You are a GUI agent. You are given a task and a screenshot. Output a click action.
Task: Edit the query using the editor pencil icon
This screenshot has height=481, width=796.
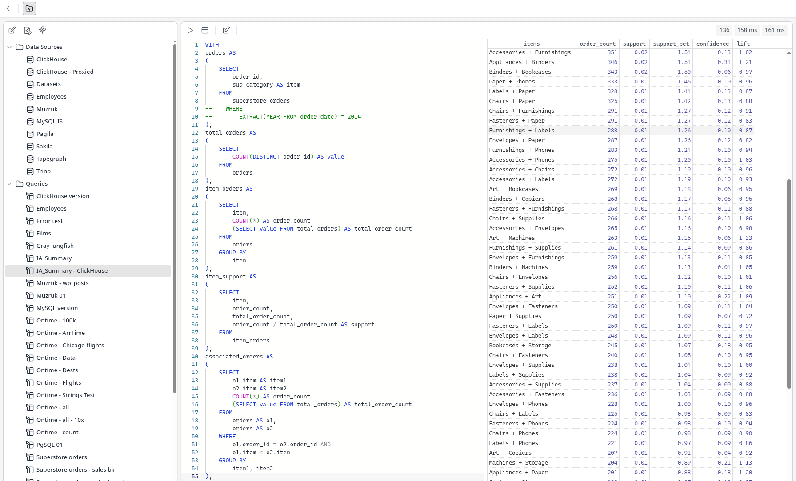226,30
